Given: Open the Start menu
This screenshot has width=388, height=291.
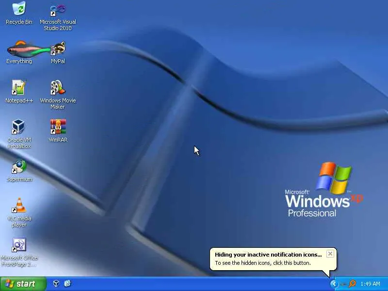Looking at the screenshot, I should pyautogui.click(x=23, y=284).
